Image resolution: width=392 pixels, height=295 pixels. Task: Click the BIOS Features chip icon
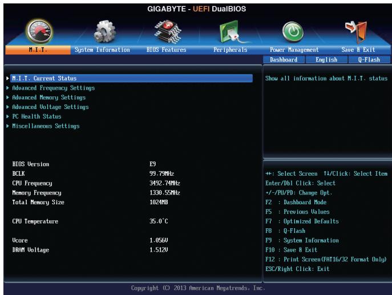coord(168,31)
